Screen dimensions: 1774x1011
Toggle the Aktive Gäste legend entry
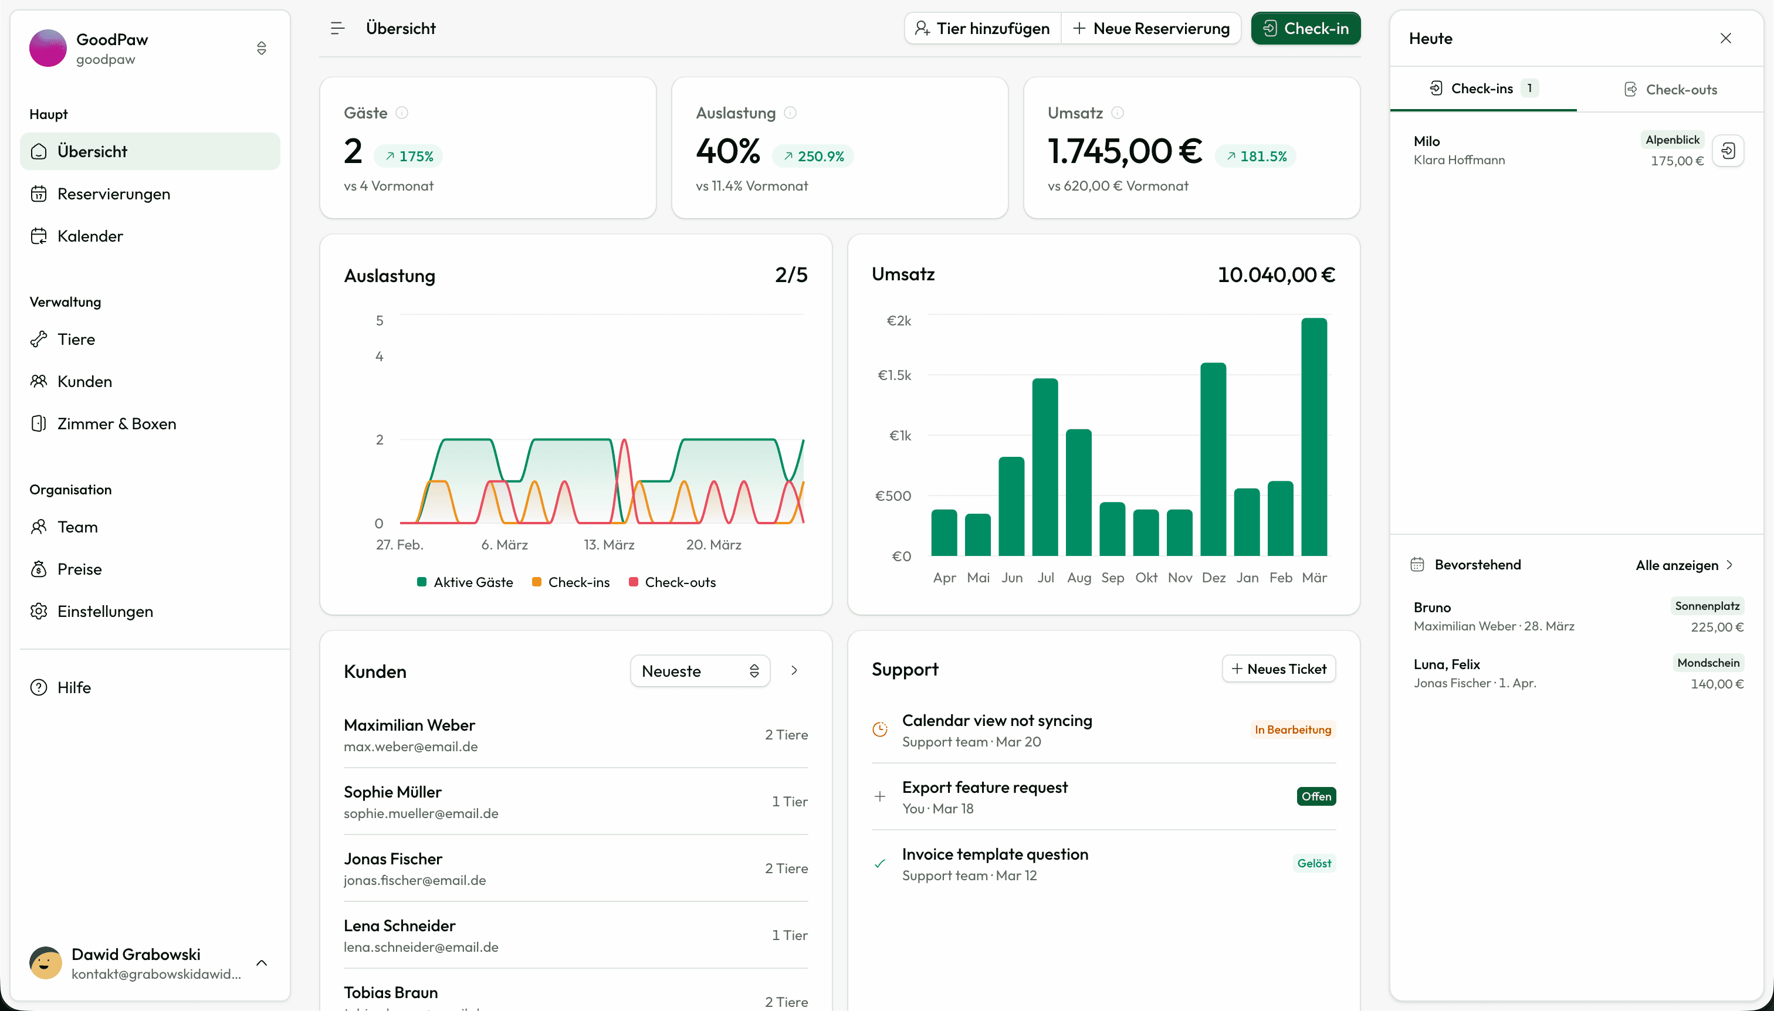(465, 582)
